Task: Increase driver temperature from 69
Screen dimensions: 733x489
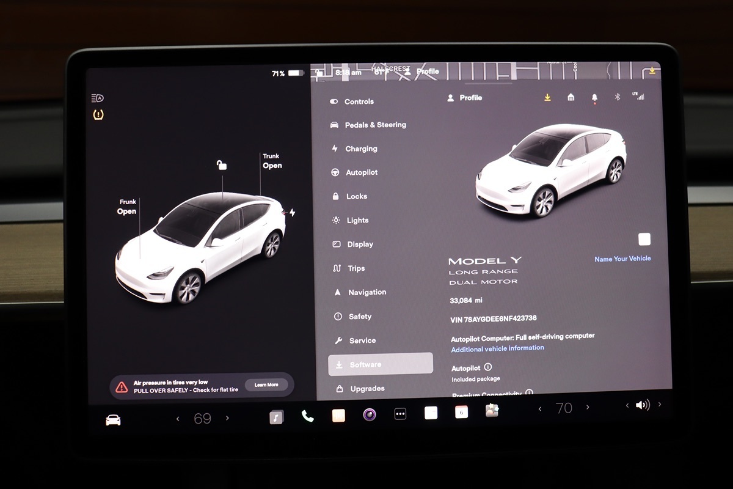Action: (228, 419)
